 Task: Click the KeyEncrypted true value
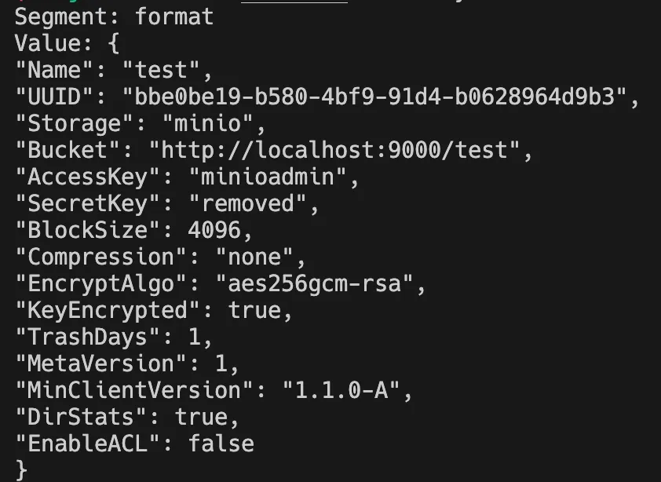tap(254, 310)
